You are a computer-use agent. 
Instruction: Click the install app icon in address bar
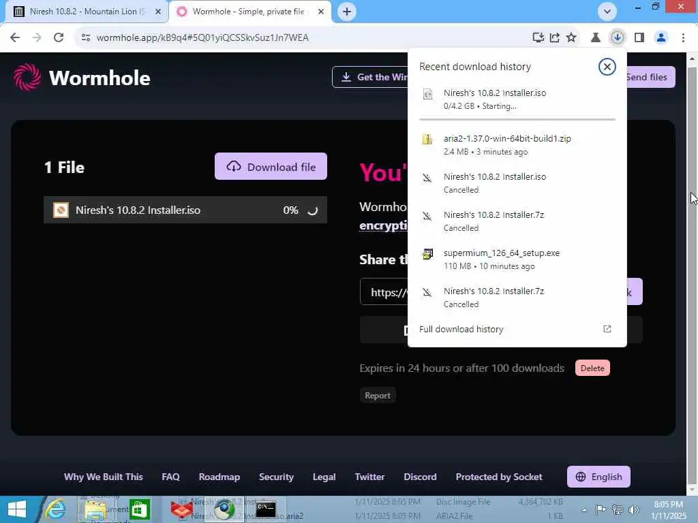click(x=538, y=37)
